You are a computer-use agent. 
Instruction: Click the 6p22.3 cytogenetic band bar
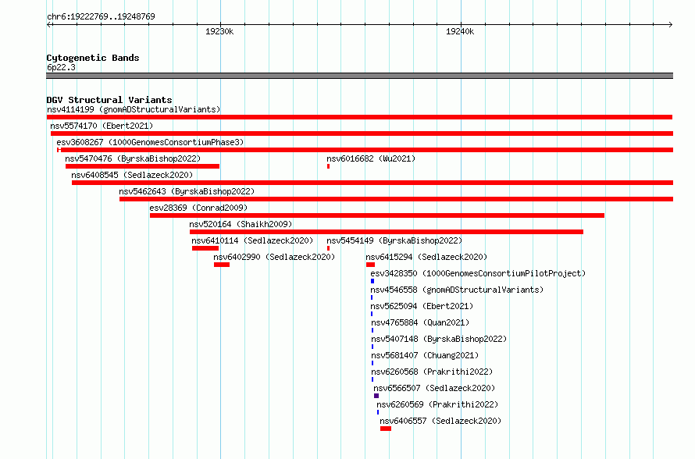(359, 76)
